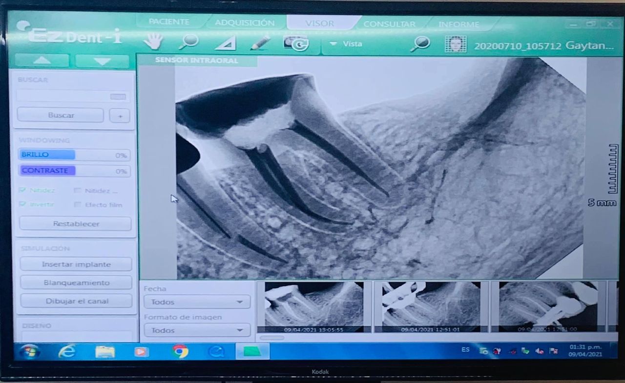625x383 pixels.
Task: Open the Fecha dropdown set to Todos
Action: coord(197,302)
